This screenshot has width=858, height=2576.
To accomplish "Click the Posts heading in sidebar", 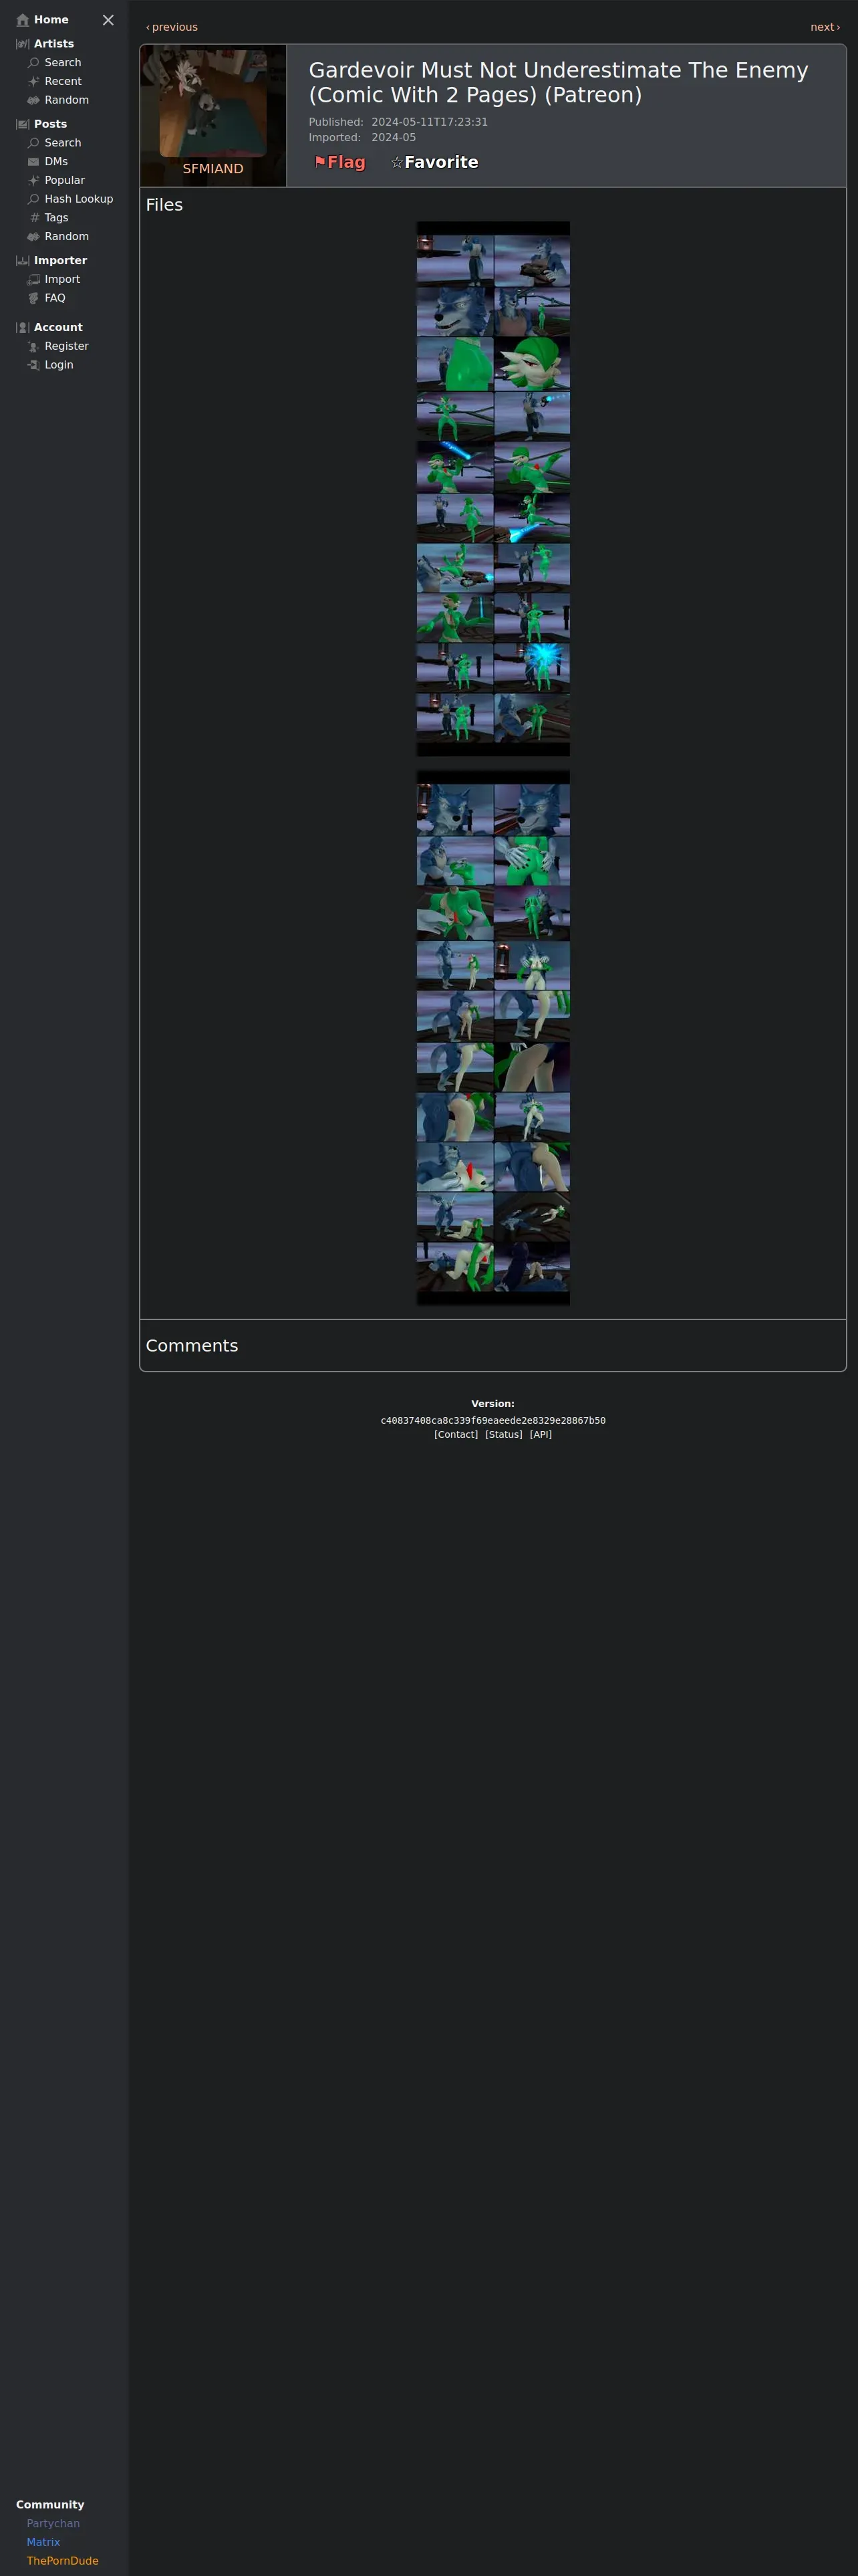I will pos(50,125).
